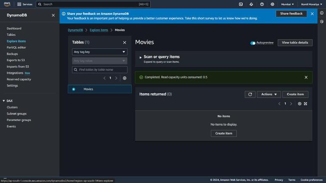Open DynamoDB Settings in sidebar
The width and height of the screenshot is (326, 183).
pyautogui.click(x=12, y=86)
